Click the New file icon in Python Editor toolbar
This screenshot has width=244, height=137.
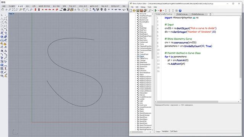pos(131,11)
